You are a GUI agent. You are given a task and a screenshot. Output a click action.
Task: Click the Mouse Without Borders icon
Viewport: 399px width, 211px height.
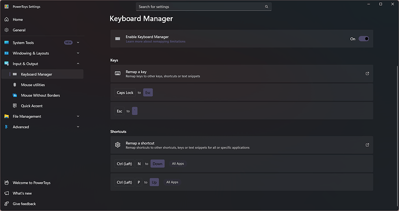(15, 95)
